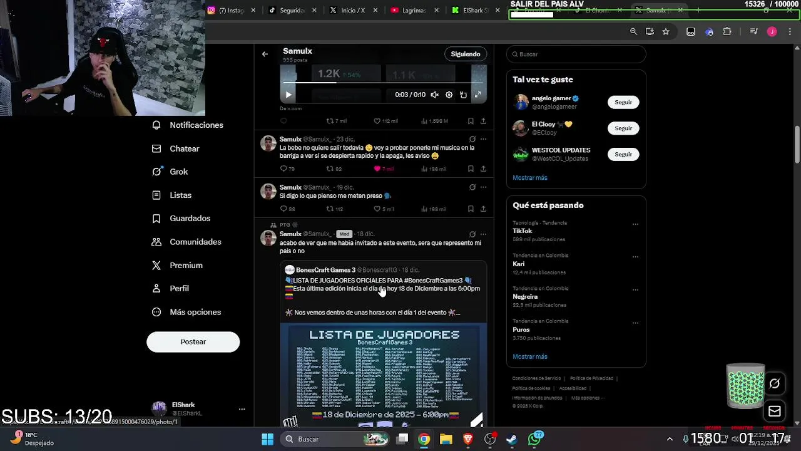This screenshot has width=801, height=451.
Task: Open Grok in sidebar
Action: 170,172
